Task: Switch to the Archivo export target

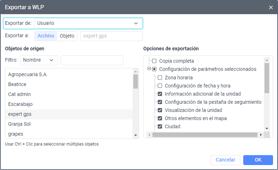Action: pyautogui.click(x=46, y=36)
